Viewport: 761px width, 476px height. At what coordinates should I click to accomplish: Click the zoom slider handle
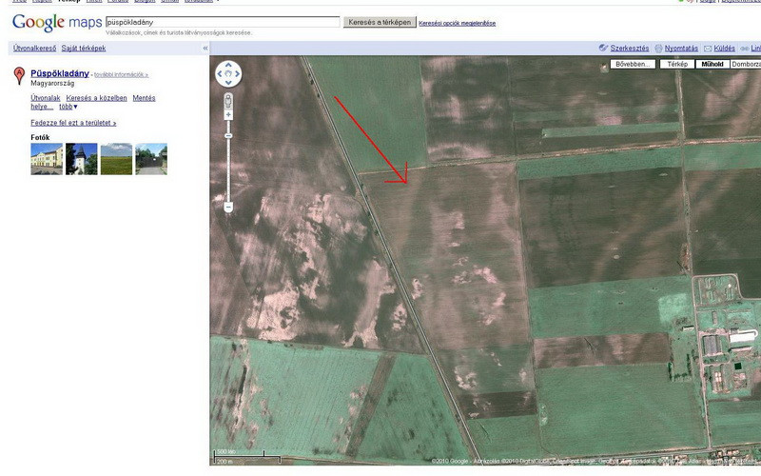(x=228, y=135)
